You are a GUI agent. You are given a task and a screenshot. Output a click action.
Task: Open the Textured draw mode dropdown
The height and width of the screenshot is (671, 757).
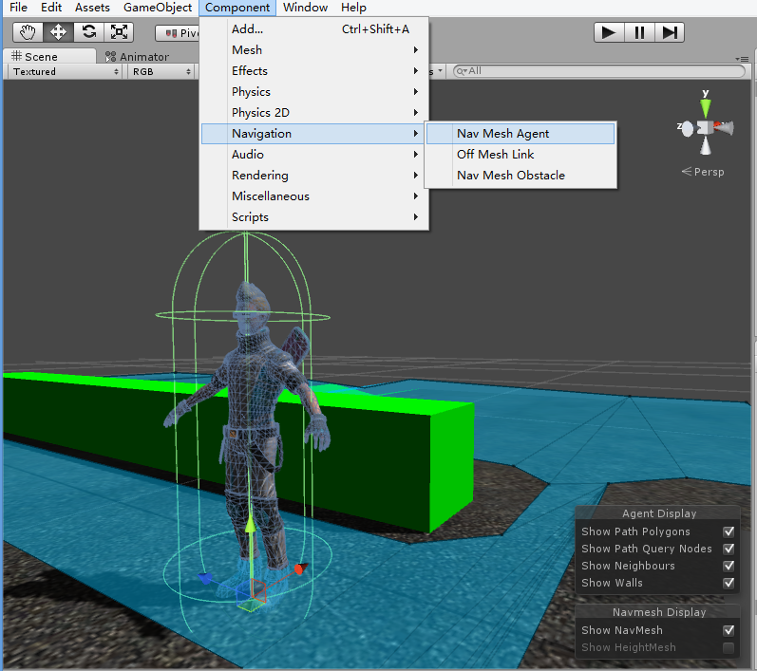(65, 71)
